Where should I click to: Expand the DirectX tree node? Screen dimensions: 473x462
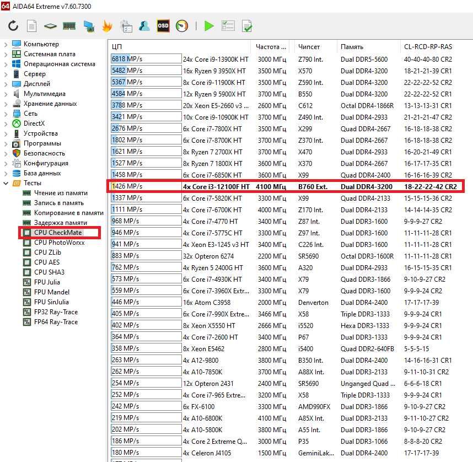coord(6,123)
